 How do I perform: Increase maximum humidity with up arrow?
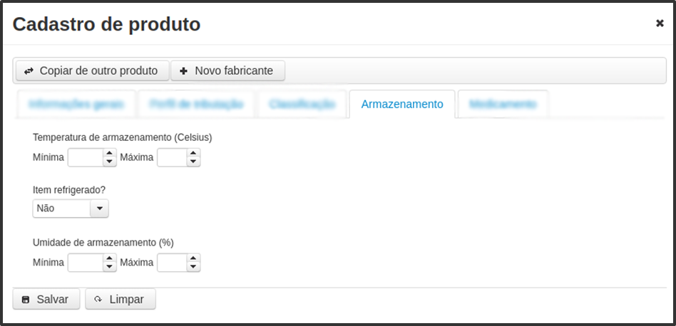(193, 258)
